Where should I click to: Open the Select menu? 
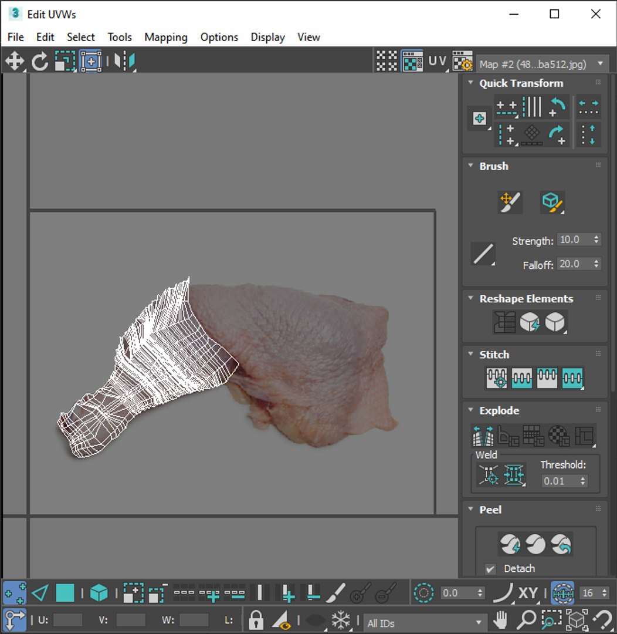81,37
